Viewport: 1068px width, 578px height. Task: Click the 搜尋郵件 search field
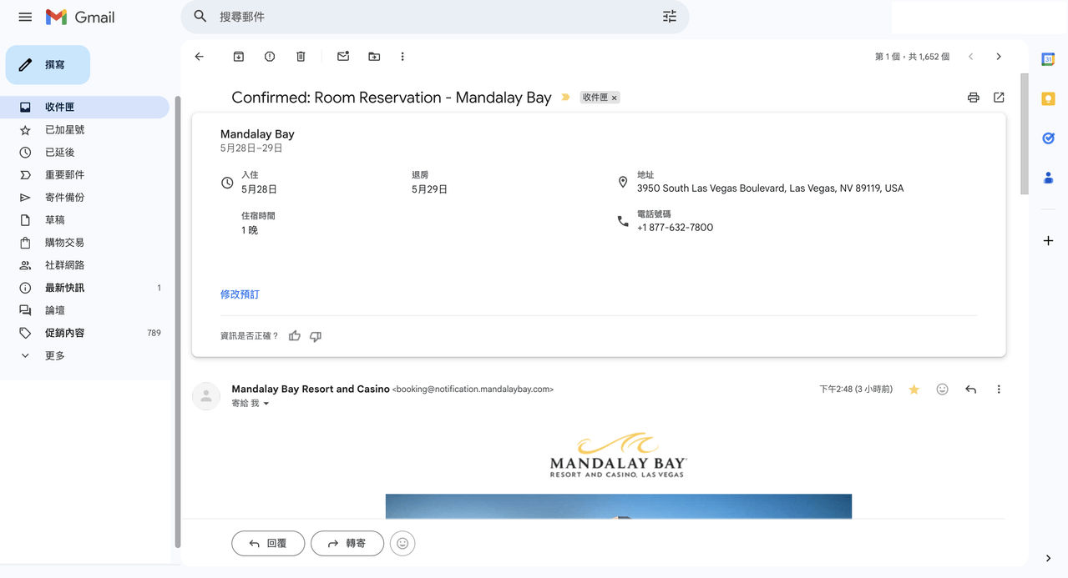(434, 17)
